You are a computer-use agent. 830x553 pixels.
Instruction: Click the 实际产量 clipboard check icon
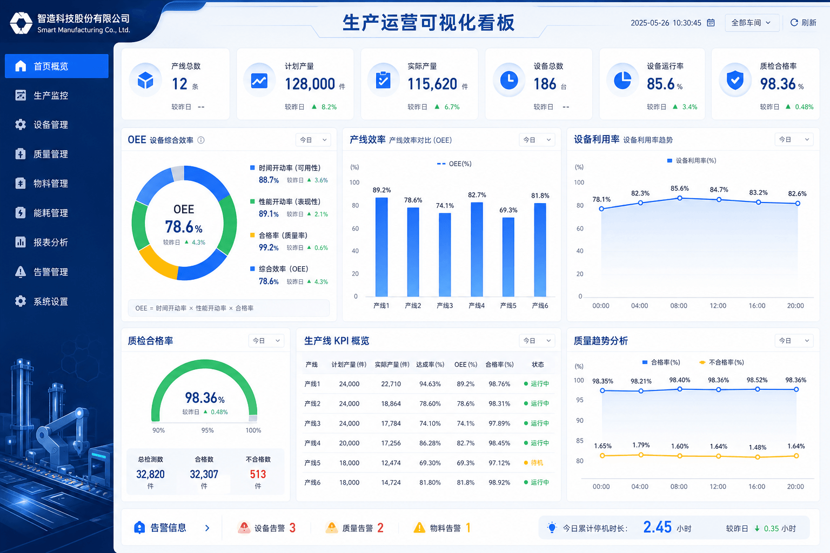pos(383,80)
